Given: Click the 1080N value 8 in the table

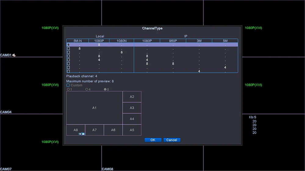Looking at the screenshot, I should (x=122, y=52).
